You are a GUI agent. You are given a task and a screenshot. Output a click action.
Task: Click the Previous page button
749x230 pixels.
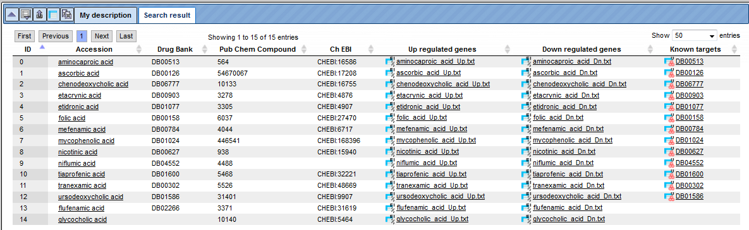click(x=56, y=36)
